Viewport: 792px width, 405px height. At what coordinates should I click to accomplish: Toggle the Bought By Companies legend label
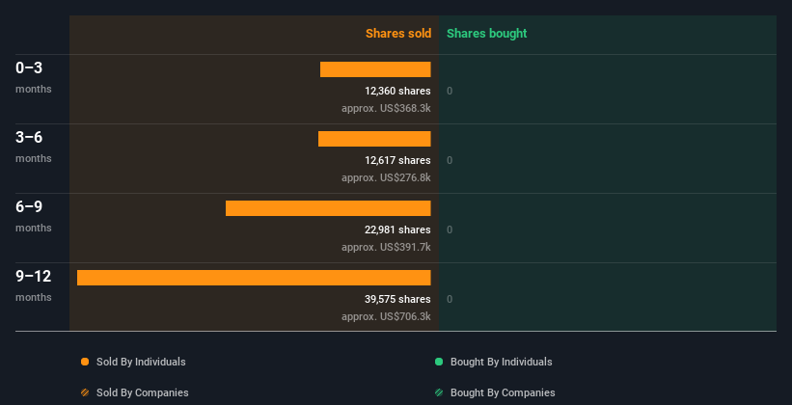click(503, 392)
